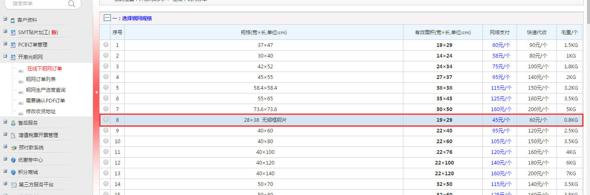Viewport: 590px width, 195px height.
Task: Collapse the 选择钢网规格 section
Action: [x=107, y=18]
